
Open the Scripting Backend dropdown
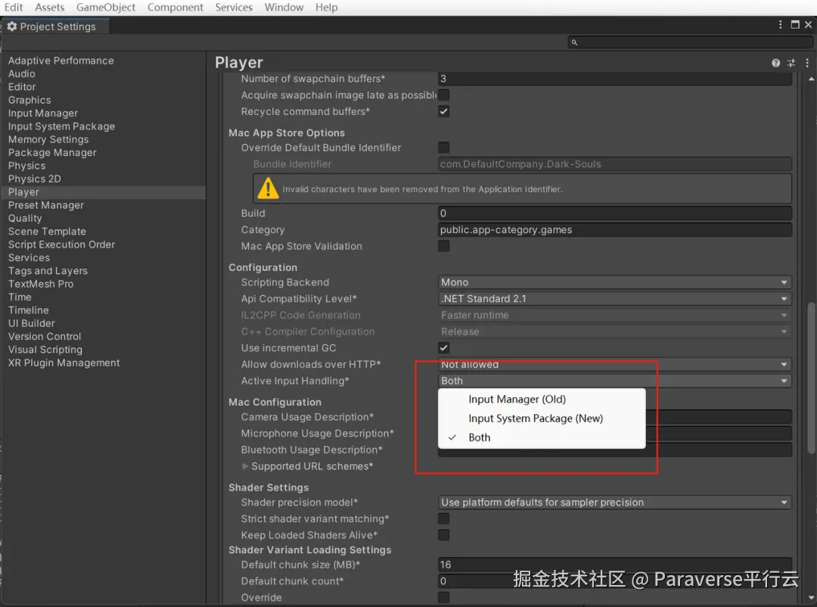click(615, 282)
